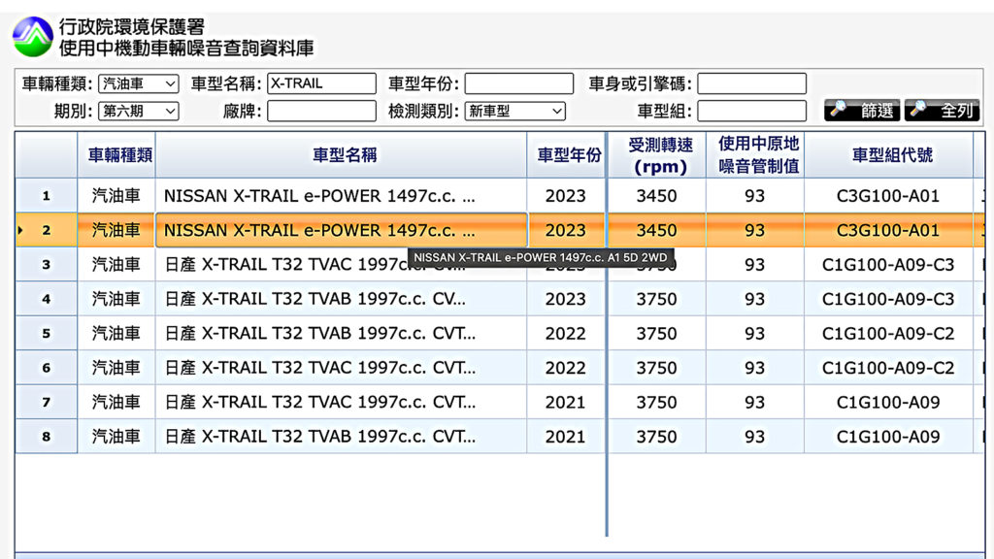Click row 1 NISSAN X-TRAIL e-POWER model name

[319, 196]
